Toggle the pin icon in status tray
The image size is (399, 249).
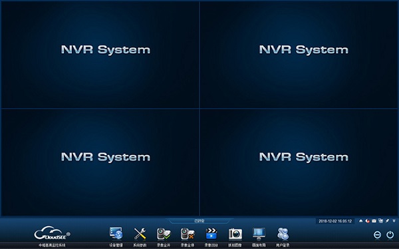(387, 221)
